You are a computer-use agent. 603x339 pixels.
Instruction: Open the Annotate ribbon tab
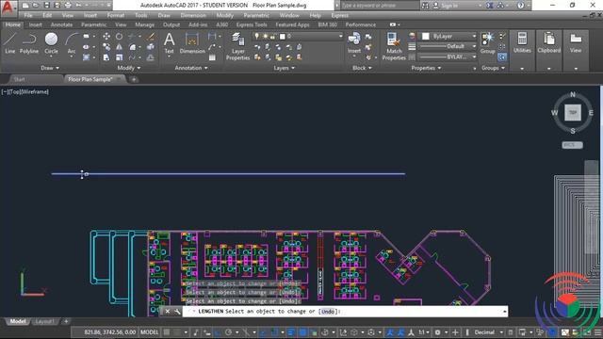point(61,24)
